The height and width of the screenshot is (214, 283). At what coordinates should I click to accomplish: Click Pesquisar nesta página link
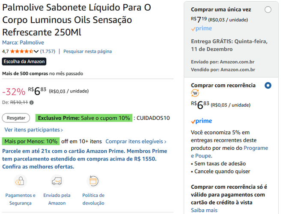pyautogui.click(x=87, y=51)
